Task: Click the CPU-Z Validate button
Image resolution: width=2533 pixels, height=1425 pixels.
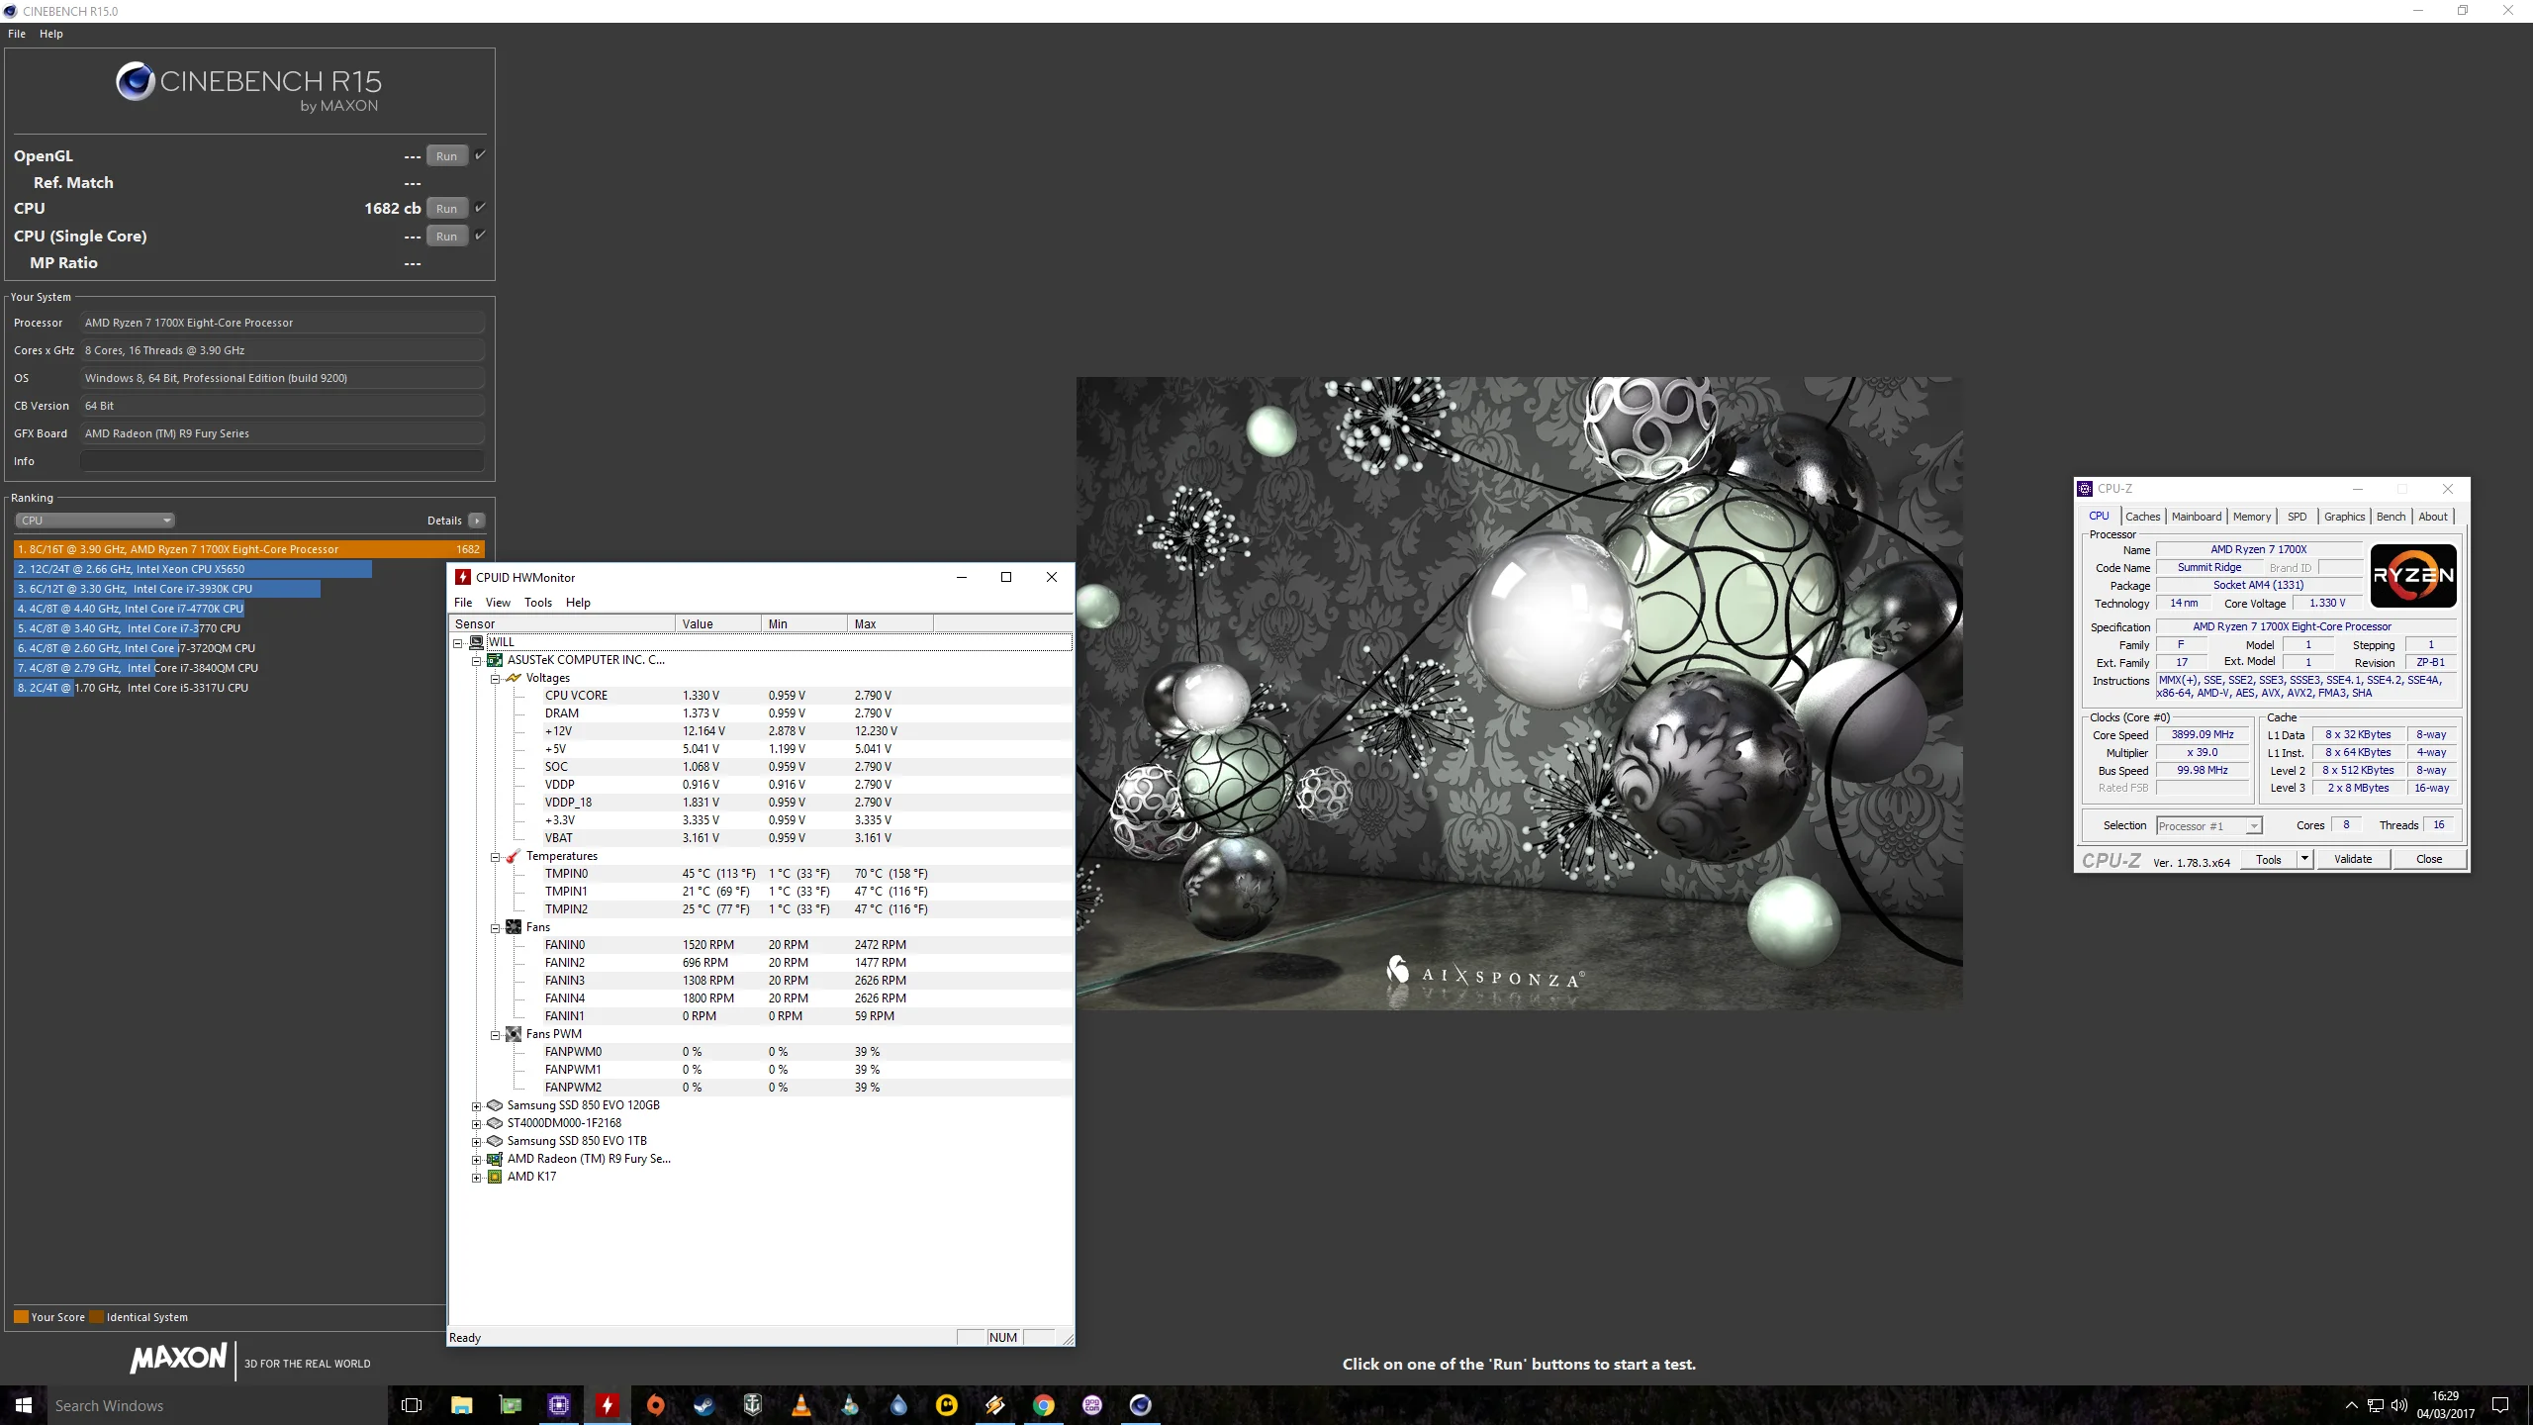Action: (2353, 859)
